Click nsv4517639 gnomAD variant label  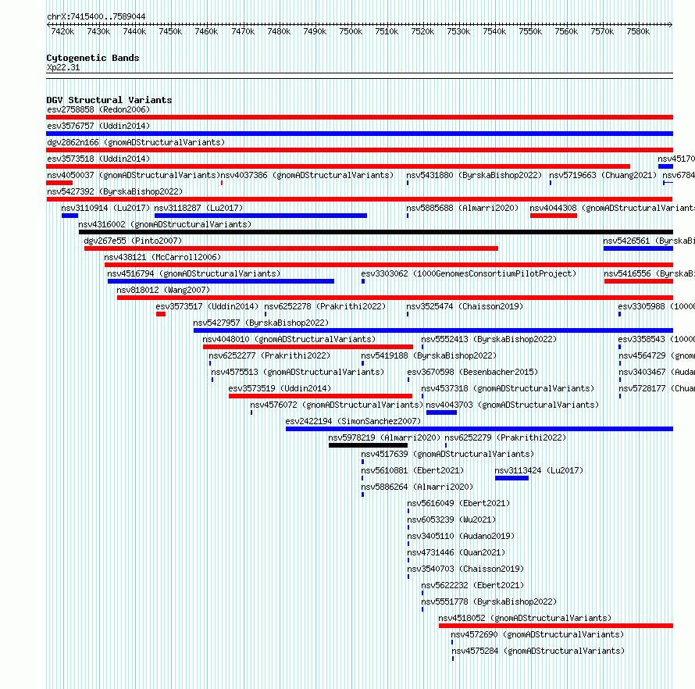click(447, 454)
